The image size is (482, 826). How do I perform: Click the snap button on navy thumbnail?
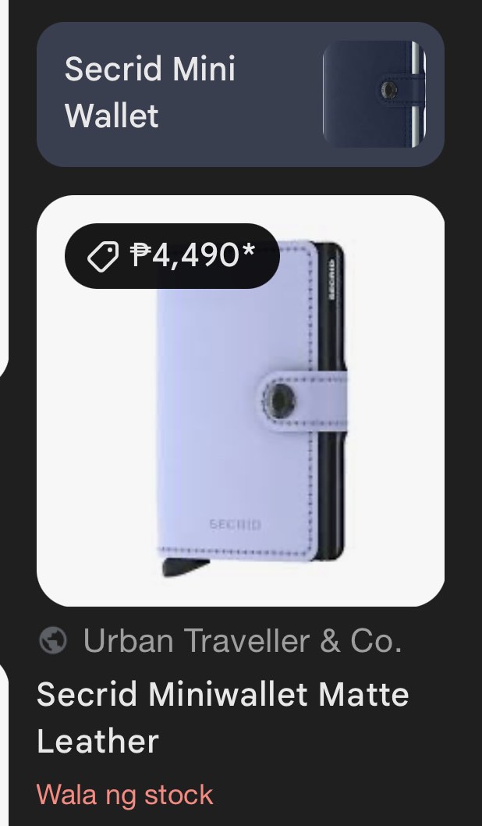pyautogui.click(x=389, y=90)
